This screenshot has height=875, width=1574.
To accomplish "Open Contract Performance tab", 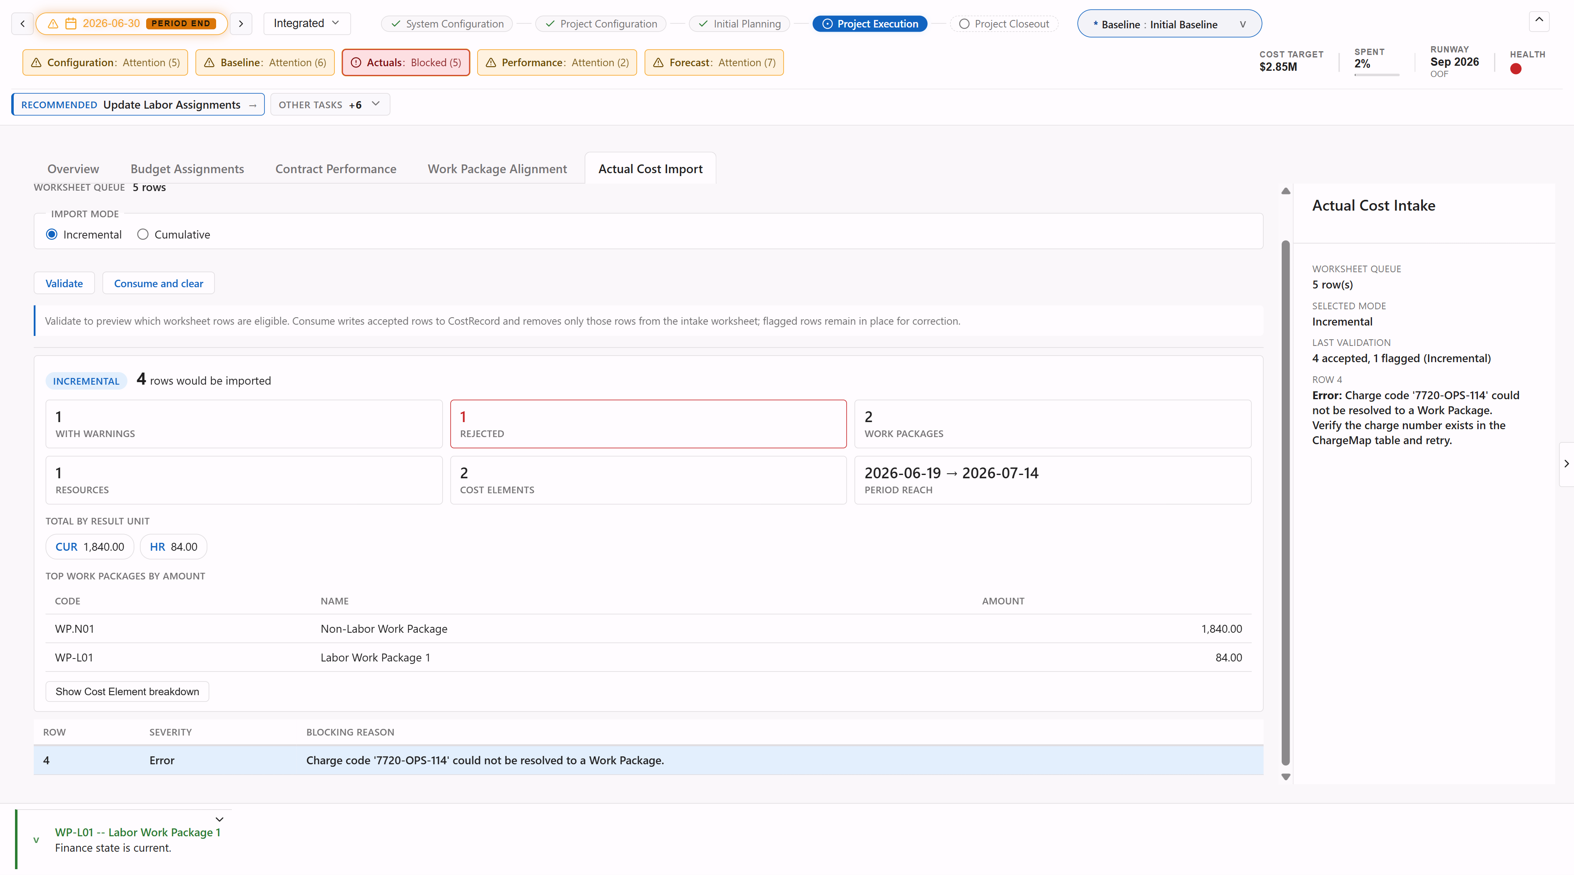I will (x=336, y=169).
